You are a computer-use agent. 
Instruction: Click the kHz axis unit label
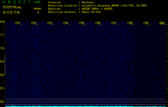pyautogui.click(x=2, y=22)
